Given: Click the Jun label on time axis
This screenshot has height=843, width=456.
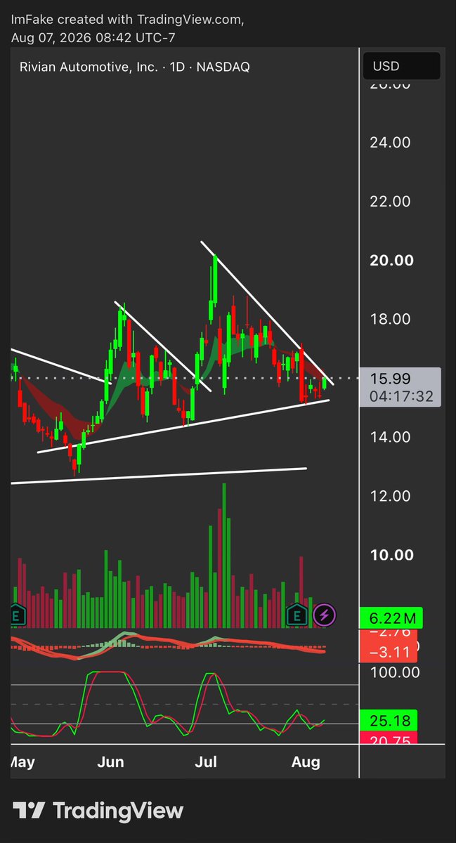Looking at the screenshot, I should (x=110, y=762).
